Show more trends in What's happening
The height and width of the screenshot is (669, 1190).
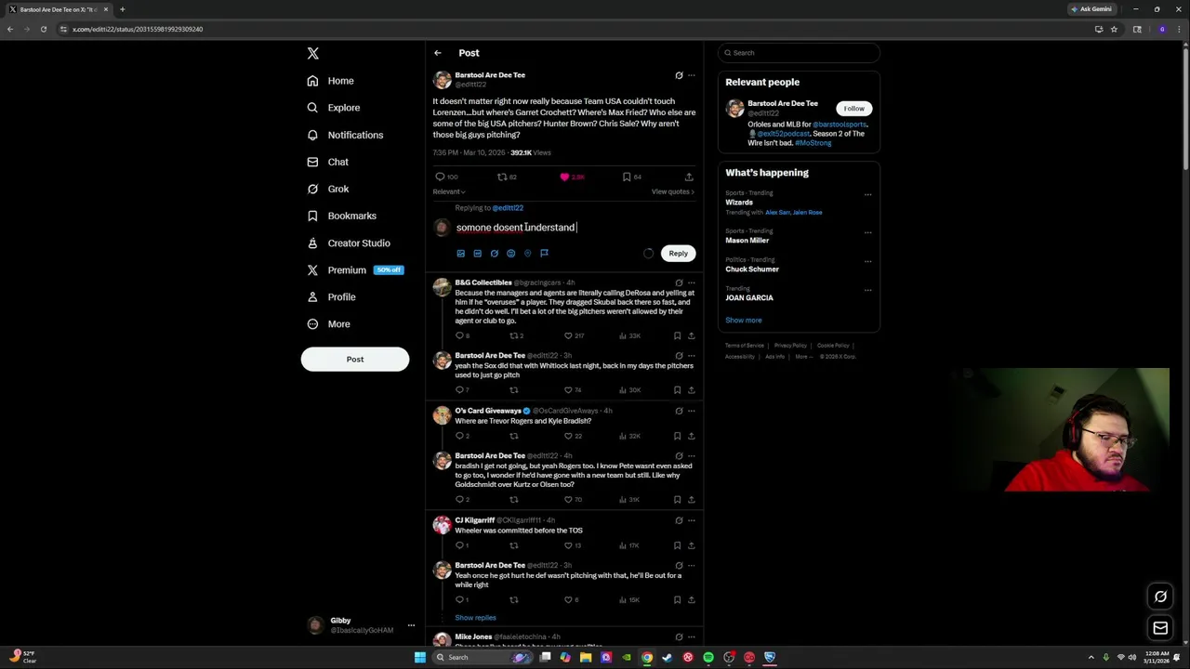tap(743, 320)
